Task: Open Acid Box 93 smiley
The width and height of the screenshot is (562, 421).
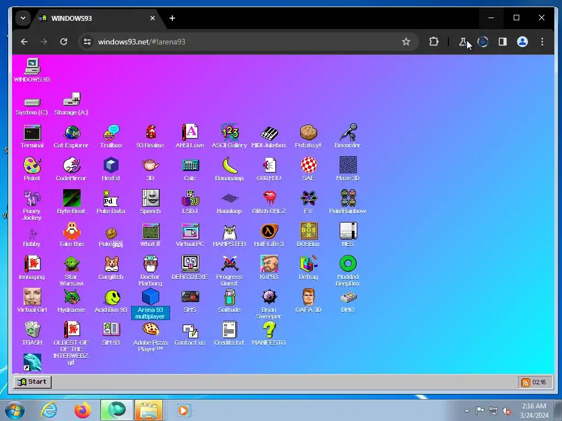Action: [111, 301]
